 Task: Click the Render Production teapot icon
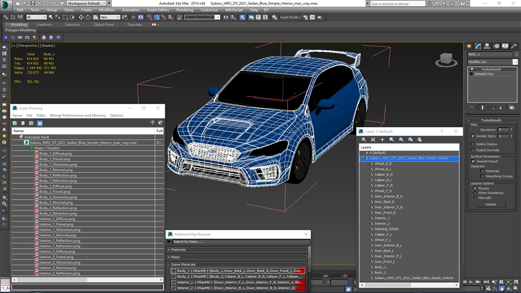[x=320, y=17]
